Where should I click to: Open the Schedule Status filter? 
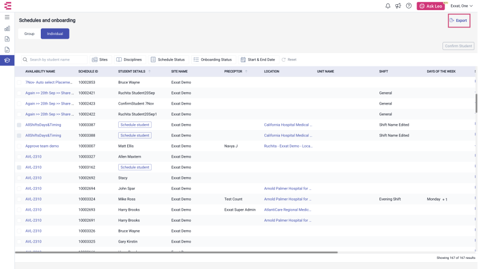click(167, 59)
